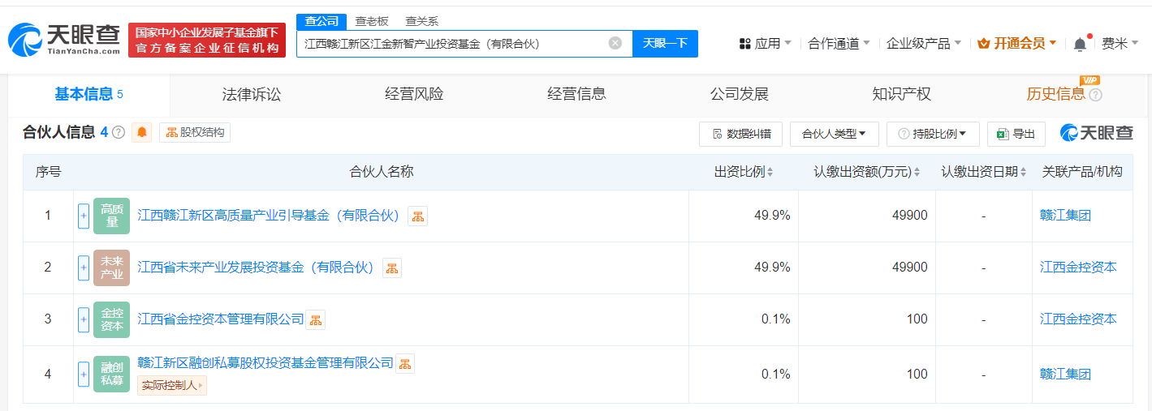Click the 天眼查 logo
The image size is (1152, 411).
[x=64, y=40]
